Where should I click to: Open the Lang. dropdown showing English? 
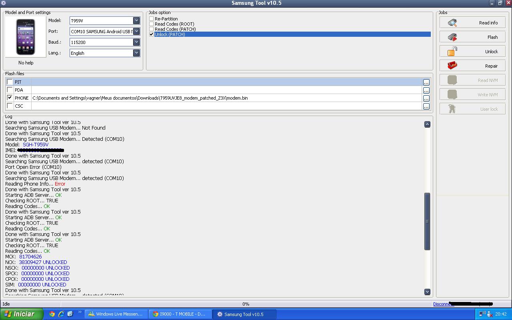click(136, 53)
